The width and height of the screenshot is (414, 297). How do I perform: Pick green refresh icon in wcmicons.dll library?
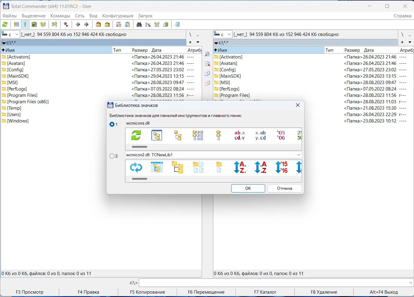pyautogui.click(x=136, y=135)
